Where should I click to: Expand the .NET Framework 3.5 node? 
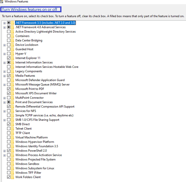4,23
